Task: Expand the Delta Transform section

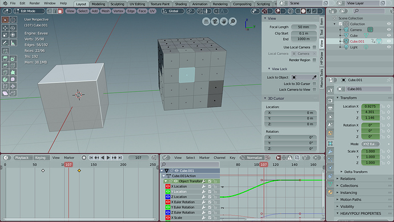Action: point(341,172)
